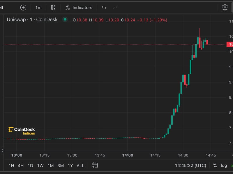Switch price scale to percent mode
This screenshot has height=174, width=233.
point(215,165)
